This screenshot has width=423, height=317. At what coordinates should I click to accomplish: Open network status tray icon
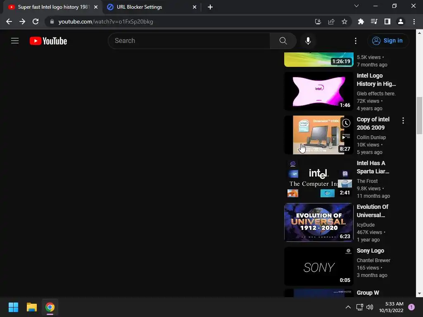360,307
